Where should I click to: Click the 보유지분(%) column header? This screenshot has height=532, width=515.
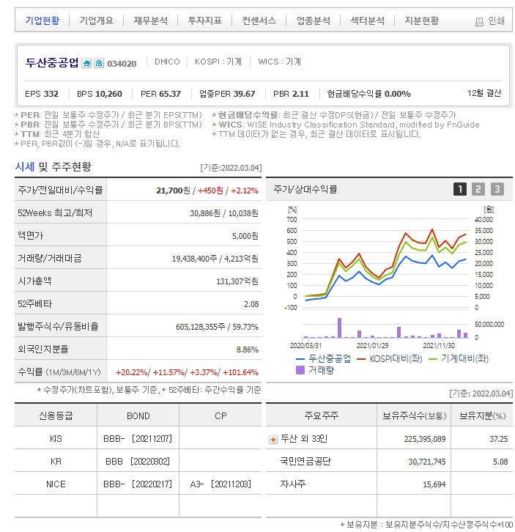(482, 415)
